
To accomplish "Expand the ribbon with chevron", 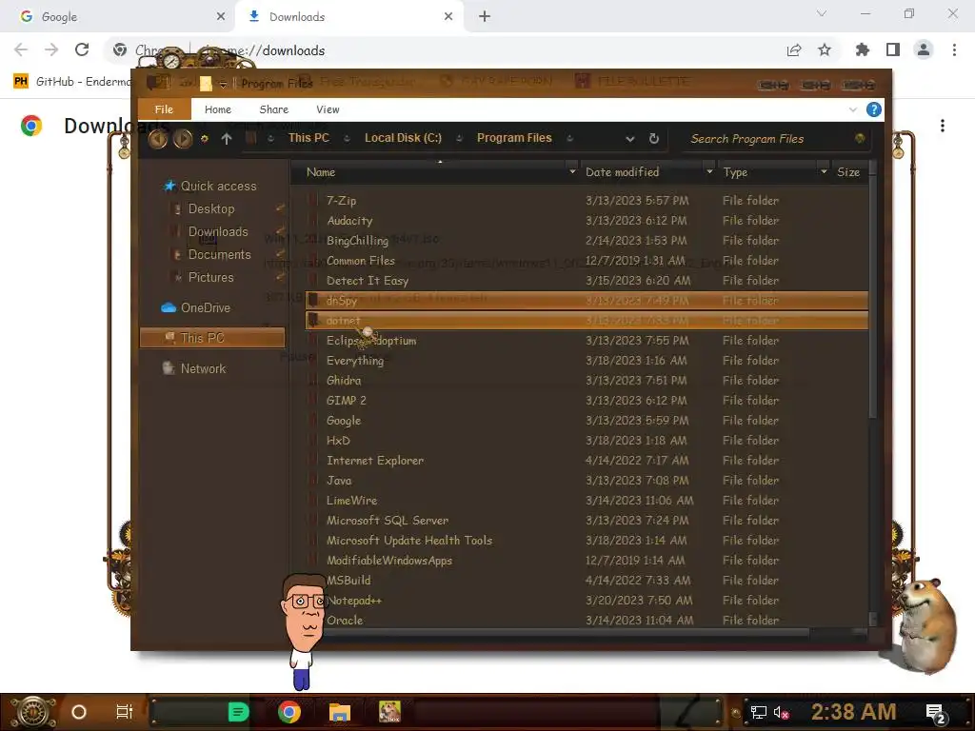I will (x=852, y=110).
